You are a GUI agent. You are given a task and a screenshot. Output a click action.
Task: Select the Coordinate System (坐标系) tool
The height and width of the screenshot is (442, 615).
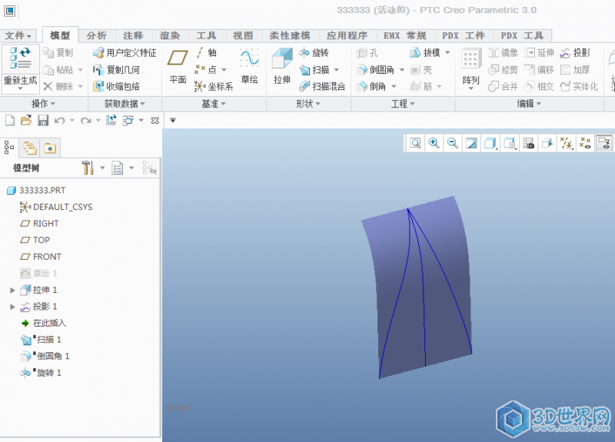coord(214,86)
